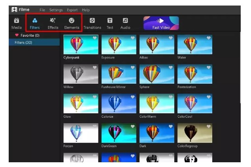Select the ColorRegroup sepia filter thumbnail
The width and height of the screenshot is (251, 167).
pos(195,133)
